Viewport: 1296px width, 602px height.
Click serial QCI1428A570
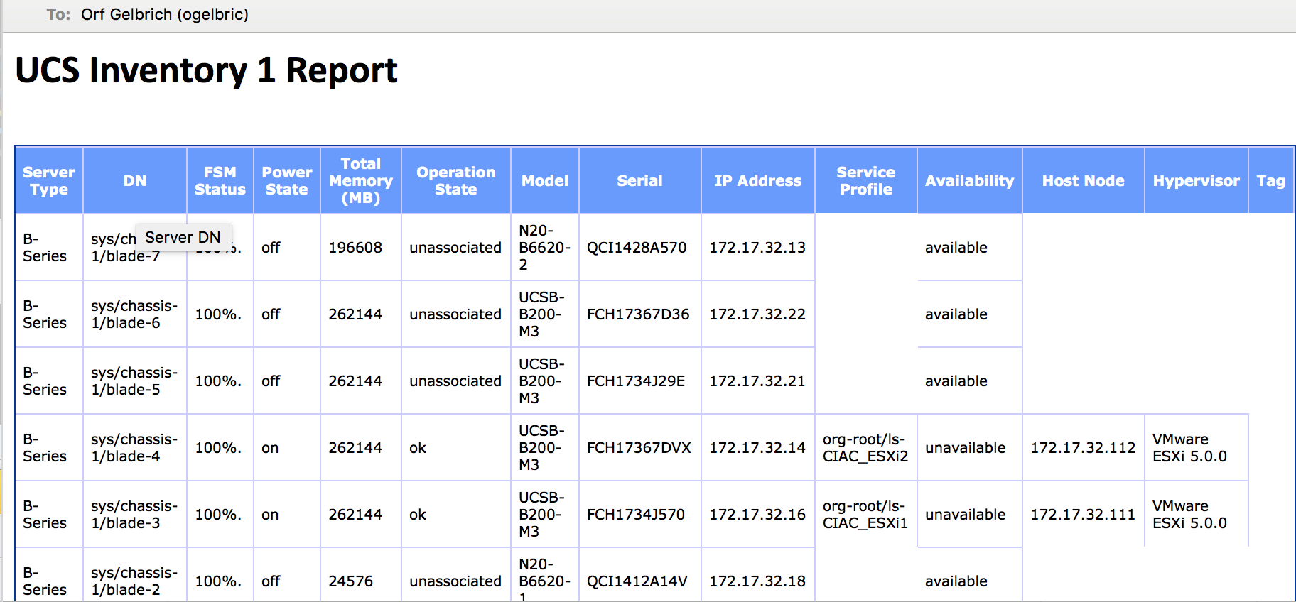(637, 247)
